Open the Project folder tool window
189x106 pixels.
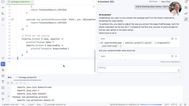coord(3,2)
